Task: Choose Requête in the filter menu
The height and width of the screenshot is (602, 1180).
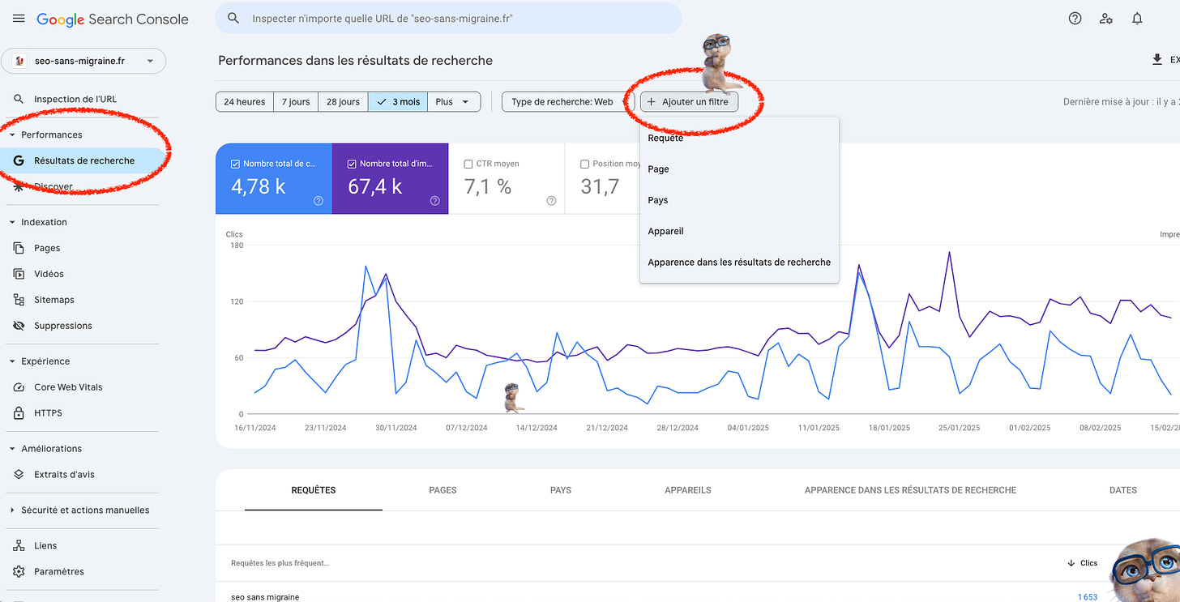Action: [739, 139]
